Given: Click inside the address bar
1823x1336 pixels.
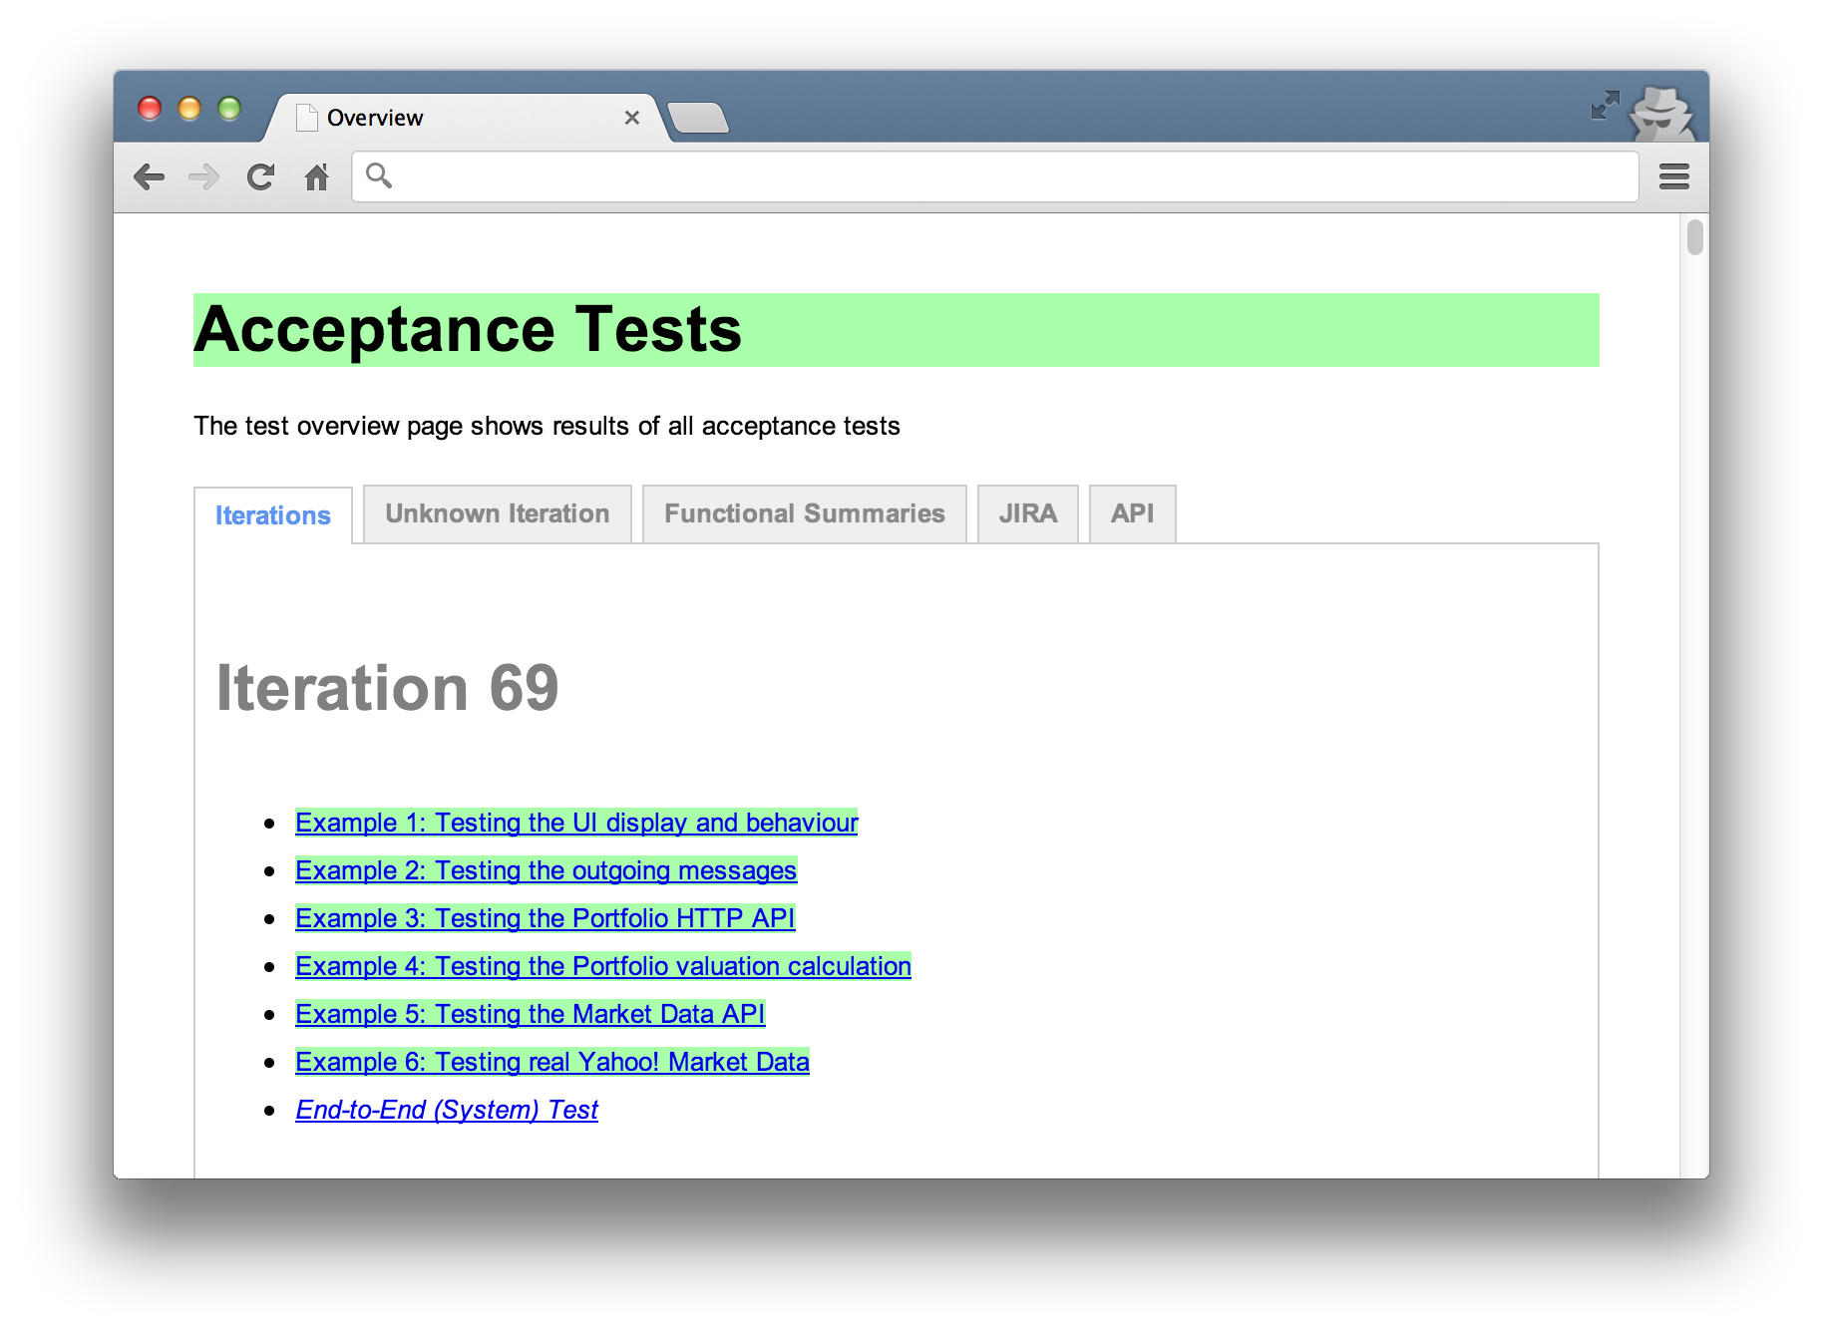Looking at the screenshot, I should (898, 175).
